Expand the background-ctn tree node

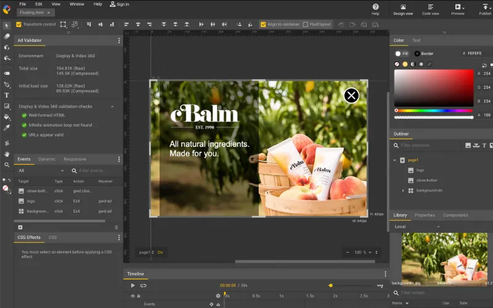click(x=403, y=190)
